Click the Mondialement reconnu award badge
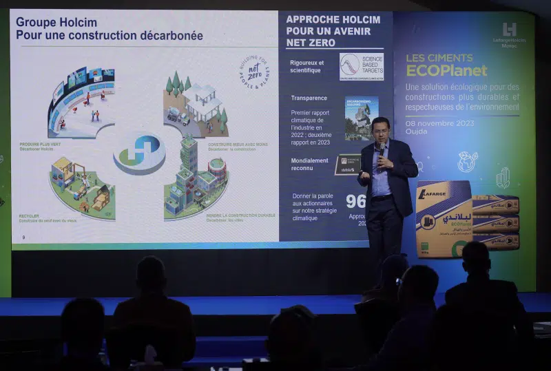 [x=348, y=165]
